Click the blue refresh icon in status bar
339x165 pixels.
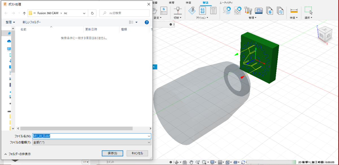coord(243,162)
